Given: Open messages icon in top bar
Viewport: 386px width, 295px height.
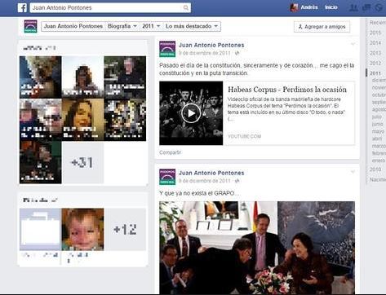Looking at the screenshot, I should pyautogui.click(x=366, y=7).
